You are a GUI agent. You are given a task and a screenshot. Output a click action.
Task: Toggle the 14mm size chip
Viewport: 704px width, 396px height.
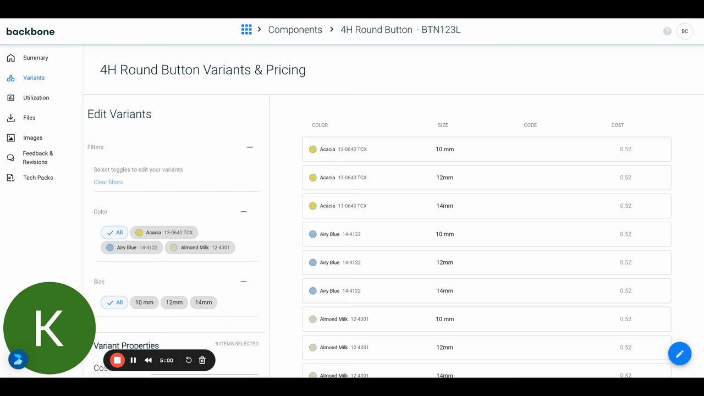[204, 302]
